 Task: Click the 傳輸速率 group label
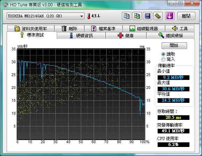tap(166, 66)
